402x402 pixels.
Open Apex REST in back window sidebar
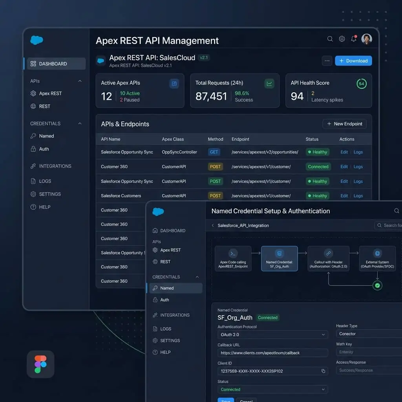coord(46,93)
